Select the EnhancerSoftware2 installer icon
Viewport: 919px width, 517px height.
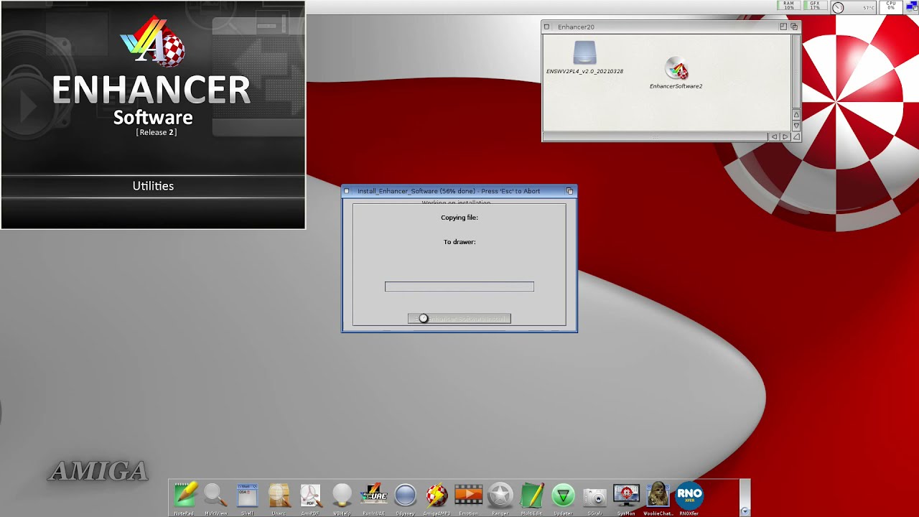pyautogui.click(x=676, y=73)
